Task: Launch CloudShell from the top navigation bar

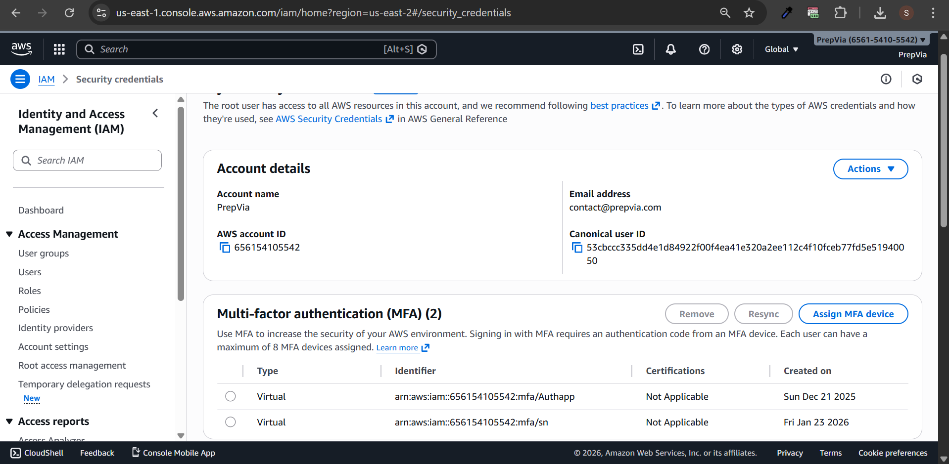Action: (x=638, y=49)
